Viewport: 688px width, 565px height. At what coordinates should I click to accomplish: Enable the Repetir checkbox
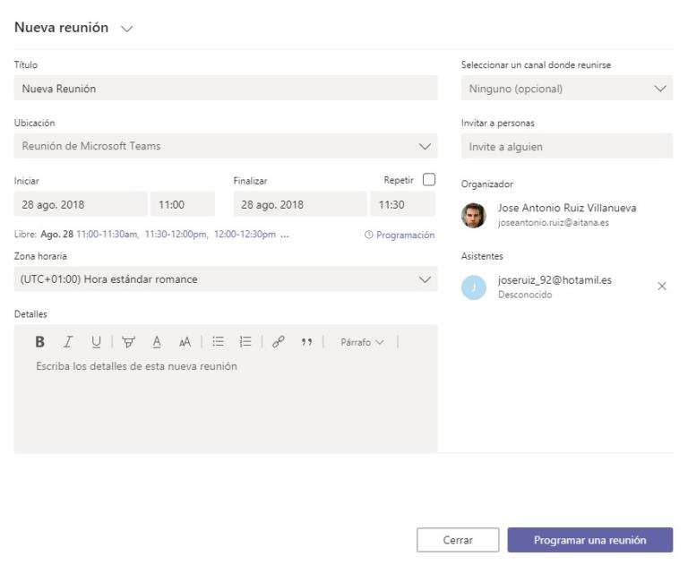[429, 179]
